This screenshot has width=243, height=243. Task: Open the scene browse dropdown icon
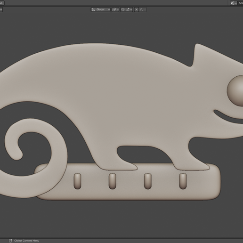234,3
